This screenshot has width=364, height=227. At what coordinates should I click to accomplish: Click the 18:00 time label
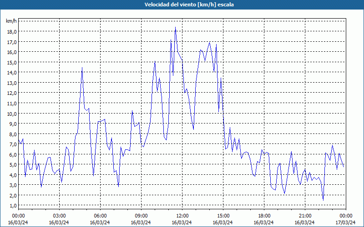264,216
